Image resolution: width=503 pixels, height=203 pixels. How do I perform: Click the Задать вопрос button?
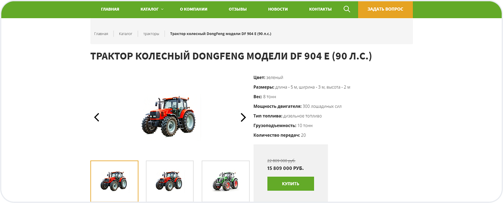(x=385, y=9)
